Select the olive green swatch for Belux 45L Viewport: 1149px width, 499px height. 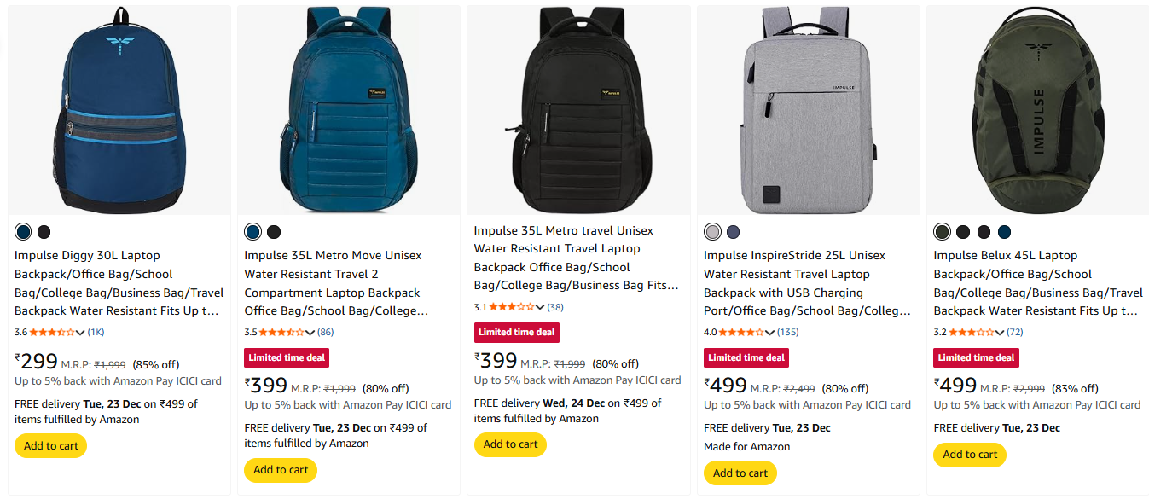[x=942, y=232]
